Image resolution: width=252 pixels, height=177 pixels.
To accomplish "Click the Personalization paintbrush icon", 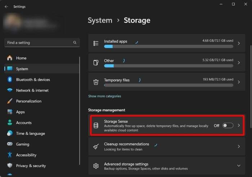I will point(10,101).
